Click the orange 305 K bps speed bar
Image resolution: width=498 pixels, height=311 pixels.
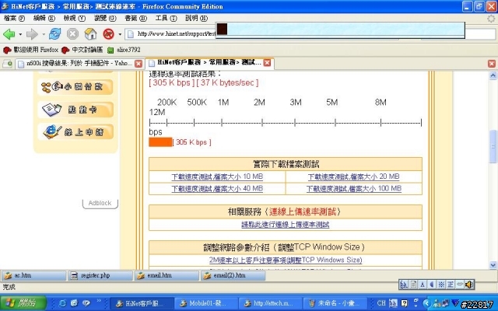coord(161,142)
